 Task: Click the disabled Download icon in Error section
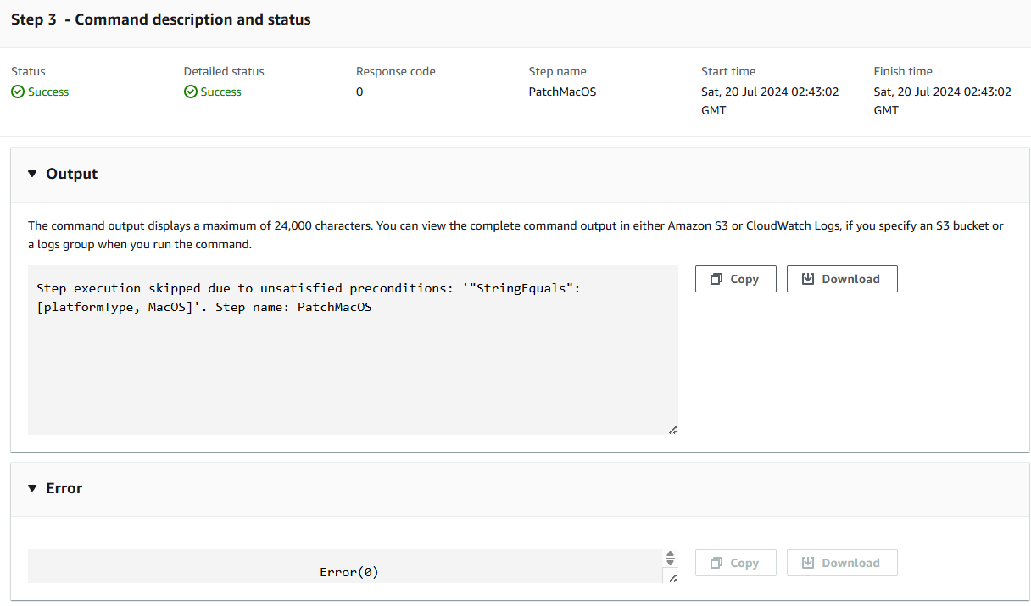click(x=808, y=563)
